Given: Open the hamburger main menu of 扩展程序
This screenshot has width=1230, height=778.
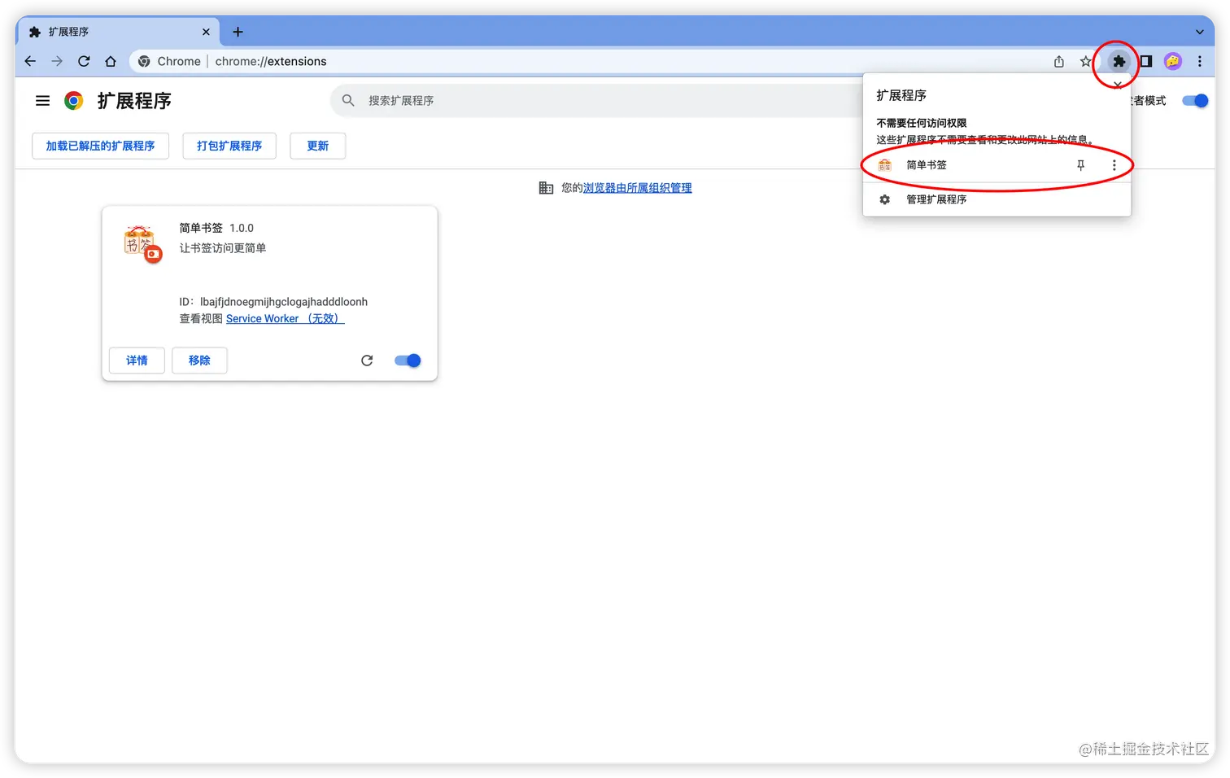Looking at the screenshot, I should pyautogui.click(x=42, y=101).
